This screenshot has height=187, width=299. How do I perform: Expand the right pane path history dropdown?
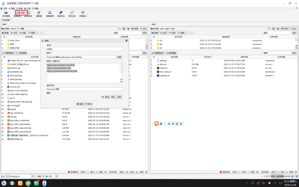(x=269, y=28)
